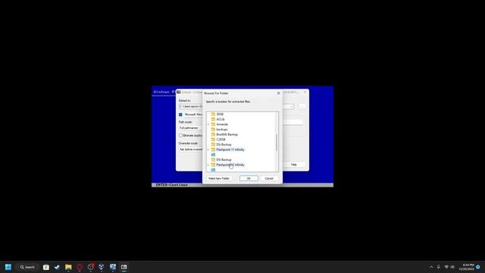Select the BootMii Backup folder
Image resolution: width=485 pixels, height=273 pixels.
[x=227, y=135]
